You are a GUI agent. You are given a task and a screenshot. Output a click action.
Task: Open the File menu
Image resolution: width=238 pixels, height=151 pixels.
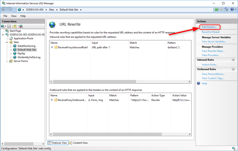coord(5,16)
